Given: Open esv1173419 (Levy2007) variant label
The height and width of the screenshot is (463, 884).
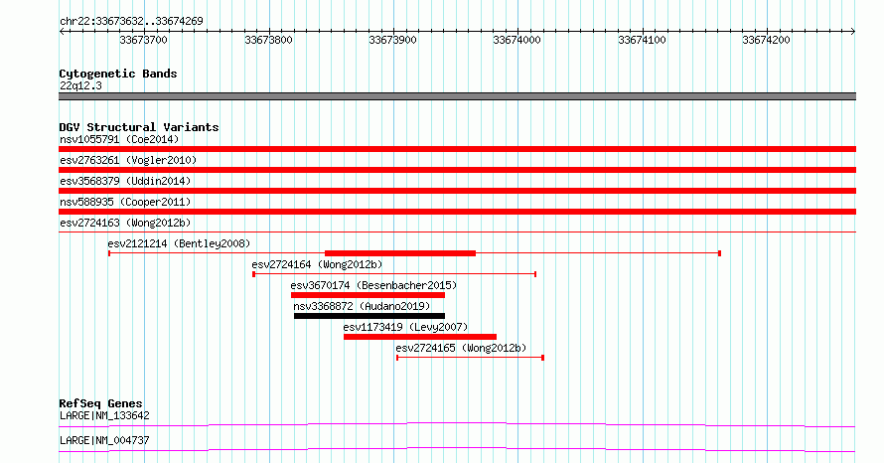Looking at the screenshot, I should (x=405, y=327).
